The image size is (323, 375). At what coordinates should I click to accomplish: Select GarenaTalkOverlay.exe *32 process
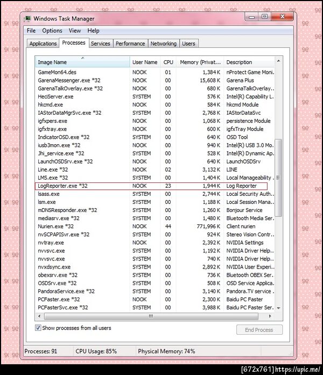[x=155, y=88]
